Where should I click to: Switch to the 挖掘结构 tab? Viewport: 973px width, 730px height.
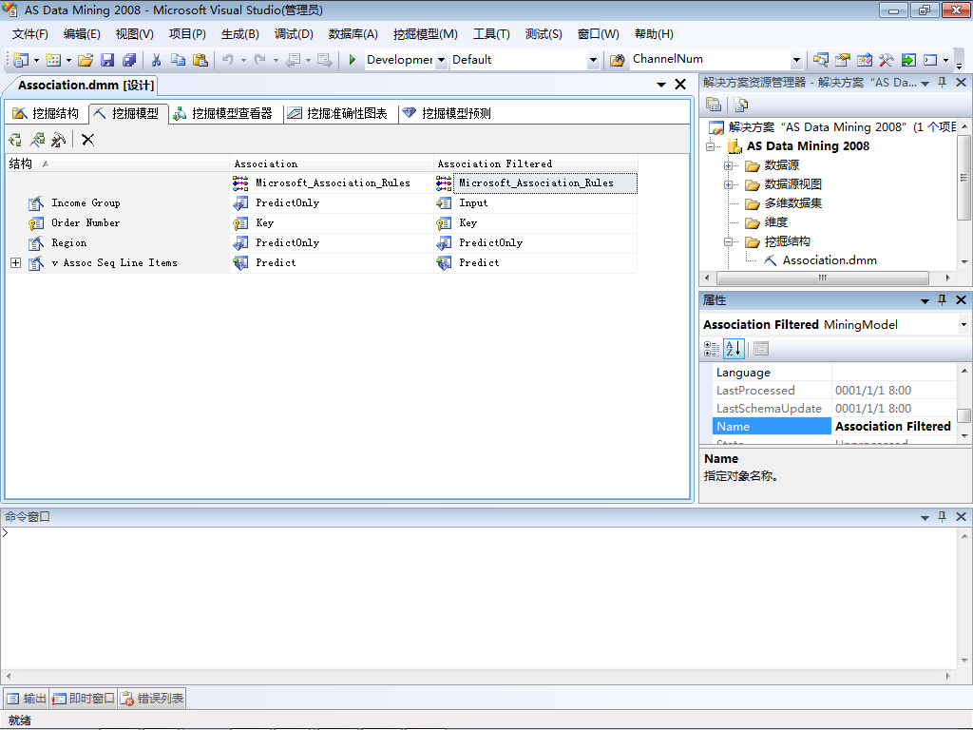pyautogui.click(x=46, y=113)
